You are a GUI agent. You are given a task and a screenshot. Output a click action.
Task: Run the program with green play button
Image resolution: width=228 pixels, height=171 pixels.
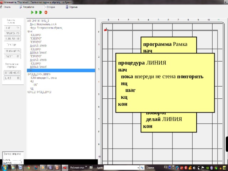point(32,12)
